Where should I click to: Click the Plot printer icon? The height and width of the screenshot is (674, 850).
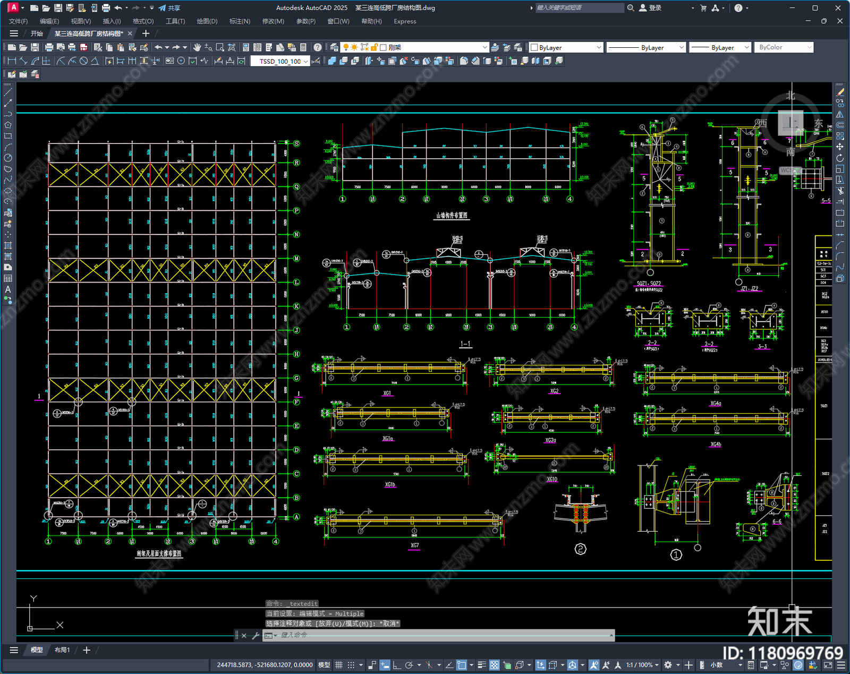pos(49,47)
